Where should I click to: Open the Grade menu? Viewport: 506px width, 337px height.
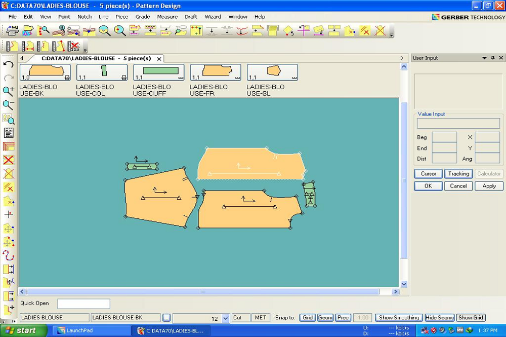(142, 17)
